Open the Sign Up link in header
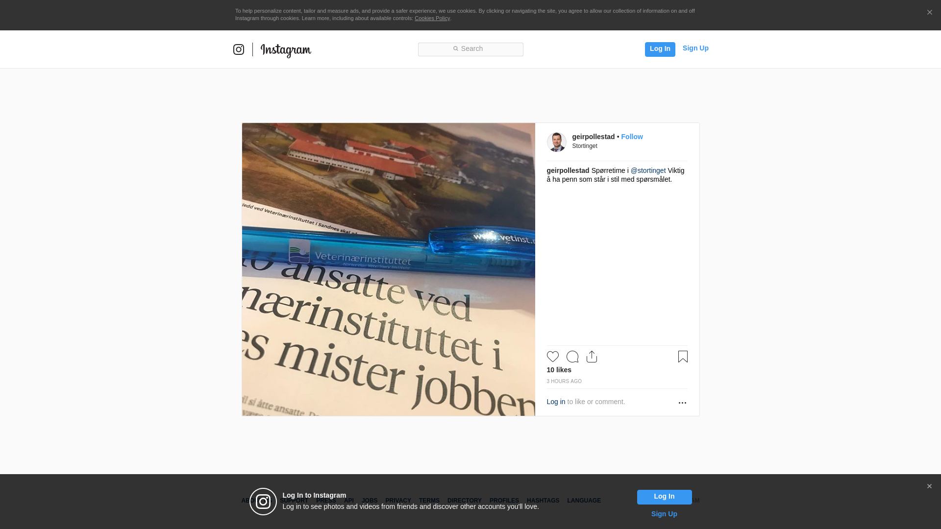Screen dimensions: 941x529 pyautogui.click(x=695, y=48)
